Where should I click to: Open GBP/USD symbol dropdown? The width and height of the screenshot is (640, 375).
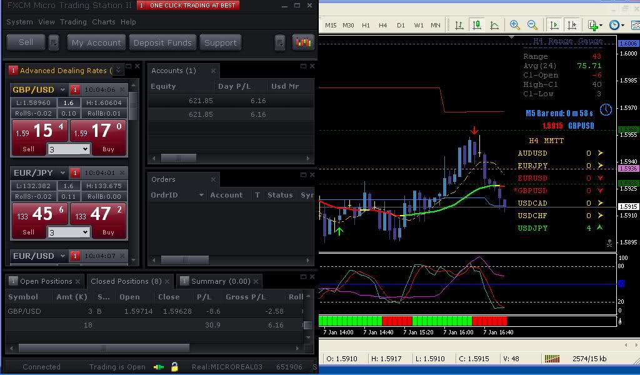click(x=62, y=90)
